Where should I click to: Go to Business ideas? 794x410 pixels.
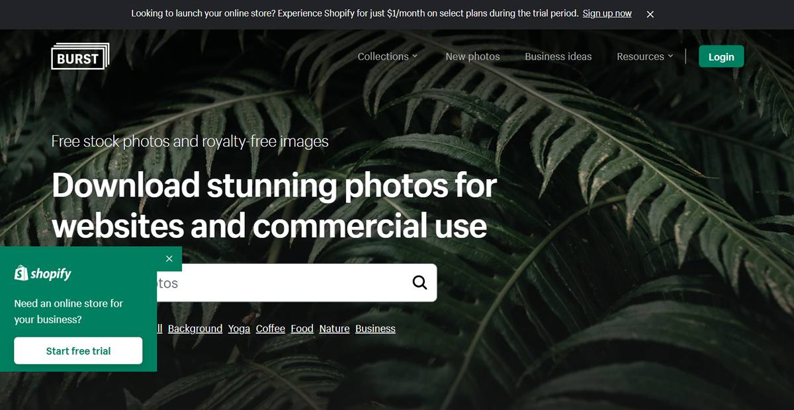(x=558, y=56)
